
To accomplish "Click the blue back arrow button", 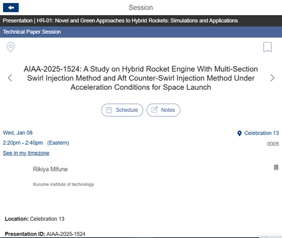I will (x=11, y=8).
